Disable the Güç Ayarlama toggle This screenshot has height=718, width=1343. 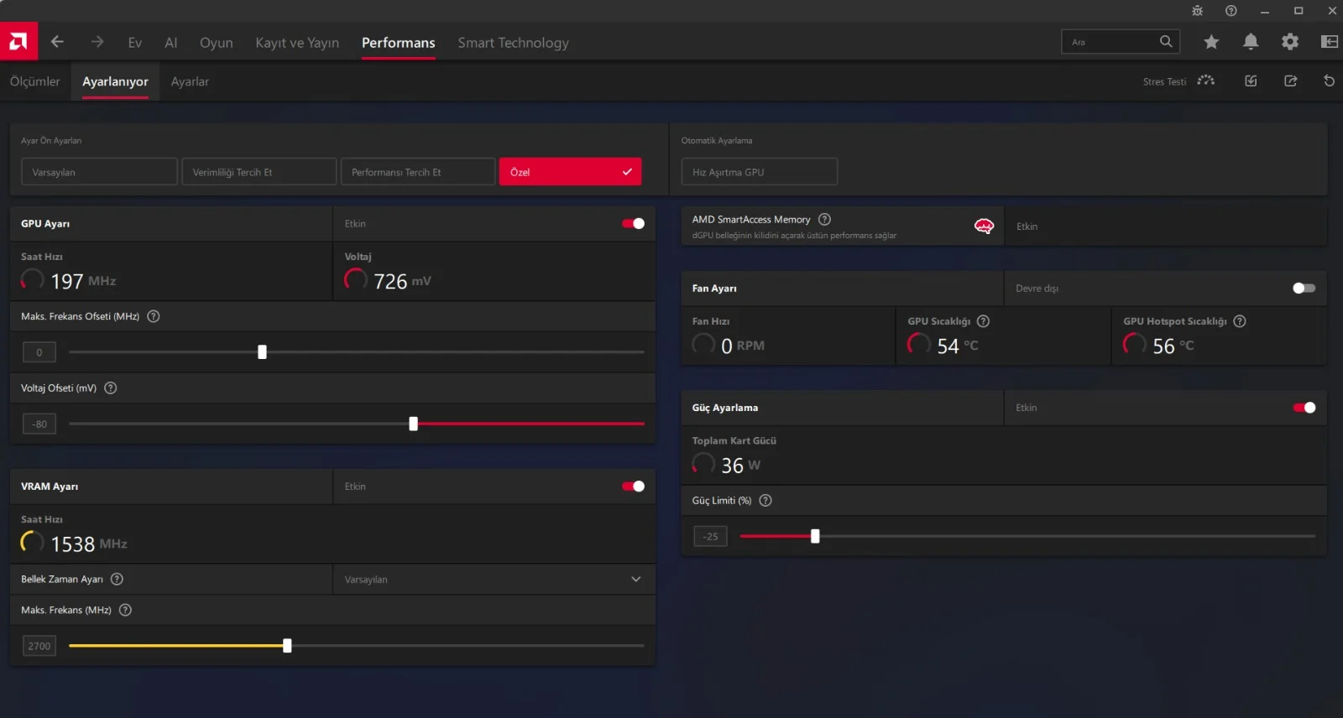click(x=1304, y=408)
